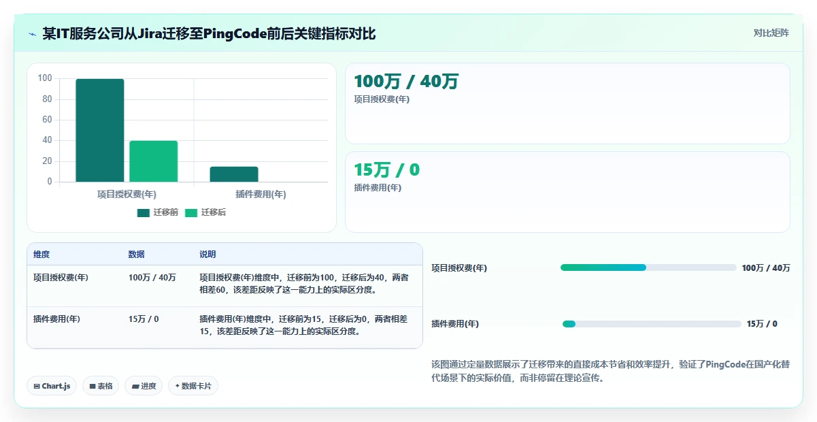The height and width of the screenshot is (422, 817).
Task: Click the page title about Jira迁移至PingCode
Action: coord(209,34)
